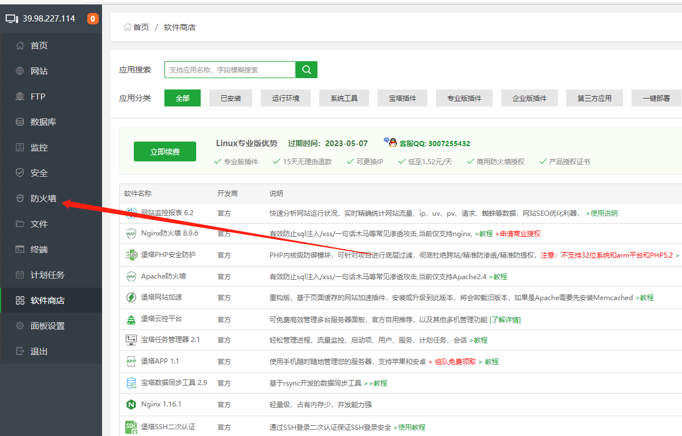Open 了解详情 link for 堡塔云控平台
The width and height of the screenshot is (682, 436).
[x=505, y=320]
